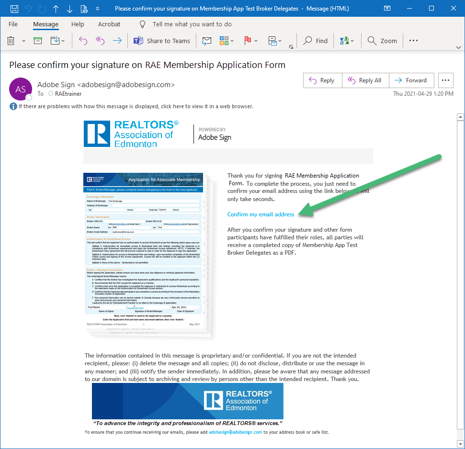Screen dimensions: 465x449
Task: Click the Forward button in the message header
Action: pos(412,80)
